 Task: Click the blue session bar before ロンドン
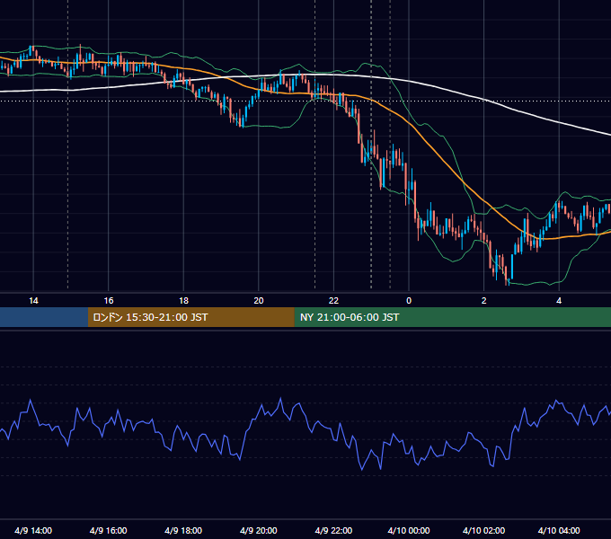pyautogui.click(x=44, y=317)
